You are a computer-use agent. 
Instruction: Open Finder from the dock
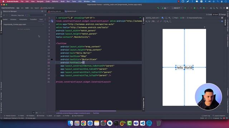click(70, 123)
